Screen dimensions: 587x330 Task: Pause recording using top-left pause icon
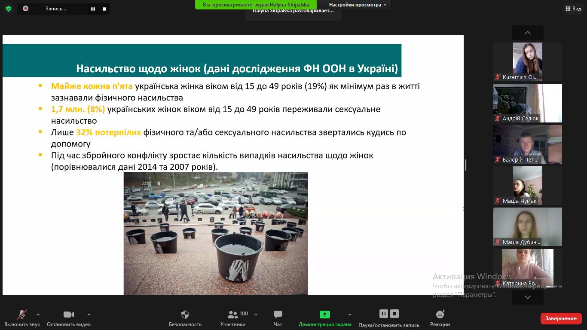tap(93, 9)
